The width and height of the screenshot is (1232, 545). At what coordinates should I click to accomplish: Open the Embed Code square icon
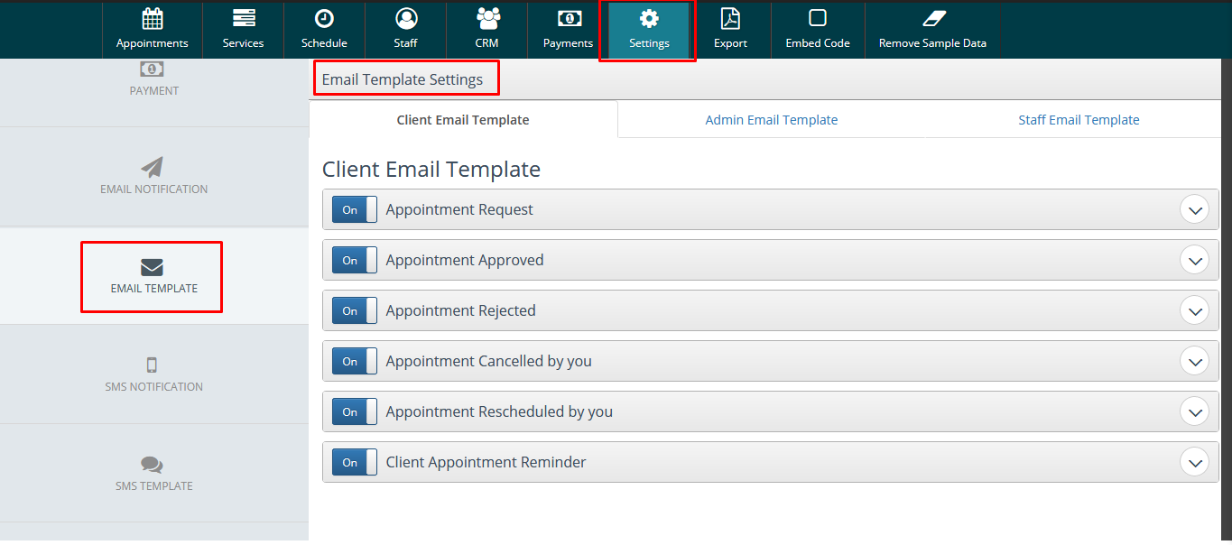(x=818, y=18)
